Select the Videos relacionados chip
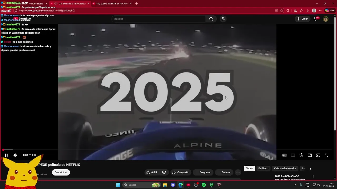This screenshot has height=189, width=337. pyautogui.click(x=285, y=169)
